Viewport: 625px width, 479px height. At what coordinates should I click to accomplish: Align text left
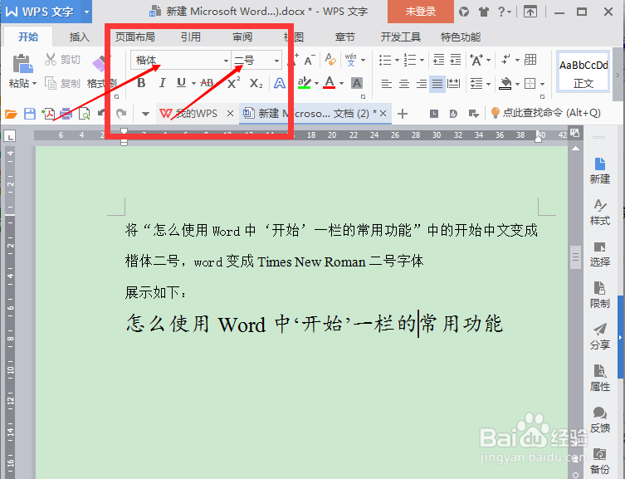[x=386, y=84]
